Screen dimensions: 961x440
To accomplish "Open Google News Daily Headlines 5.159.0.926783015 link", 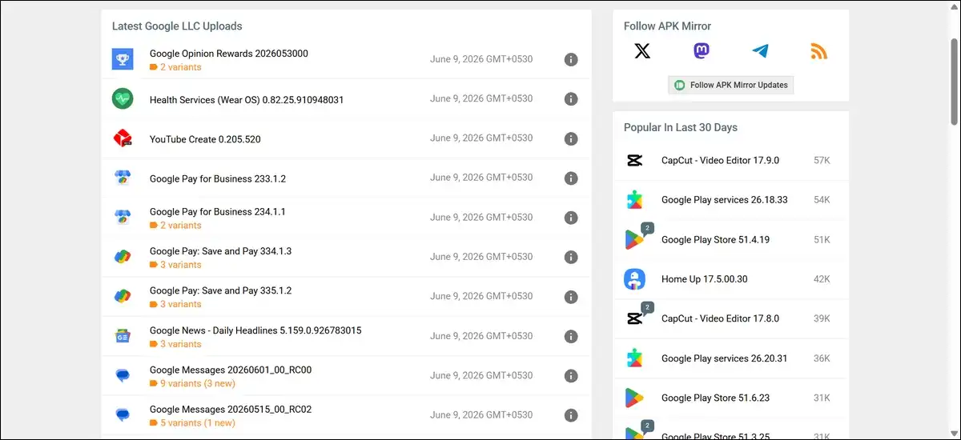I will pyautogui.click(x=255, y=330).
